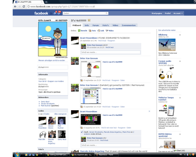
Task: Click Schrijf een reactie under Link it! comment
Action: [111, 52]
